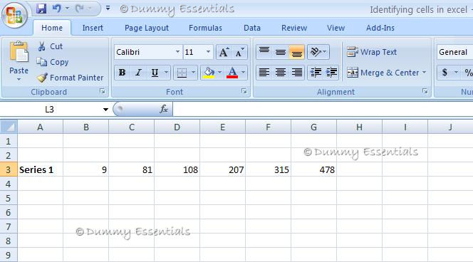The height and width of the screenshot is (262, 473).
Task: Open the Font dialog launcher
Action: [x=244, y=91]
